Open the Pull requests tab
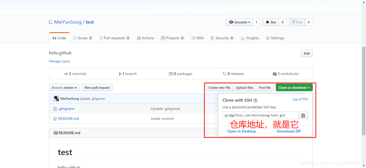The height and width of the screenshot is (168, 366). (x=115, y=38)
